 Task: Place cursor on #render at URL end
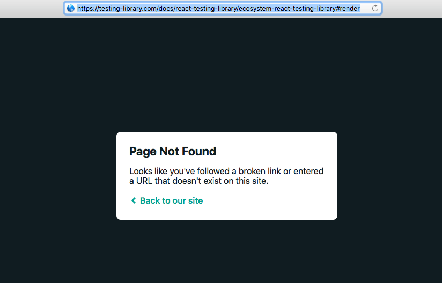[x=348, y=9]
